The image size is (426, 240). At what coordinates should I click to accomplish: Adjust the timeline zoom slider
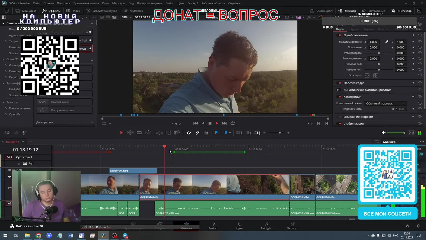(280, 133)
